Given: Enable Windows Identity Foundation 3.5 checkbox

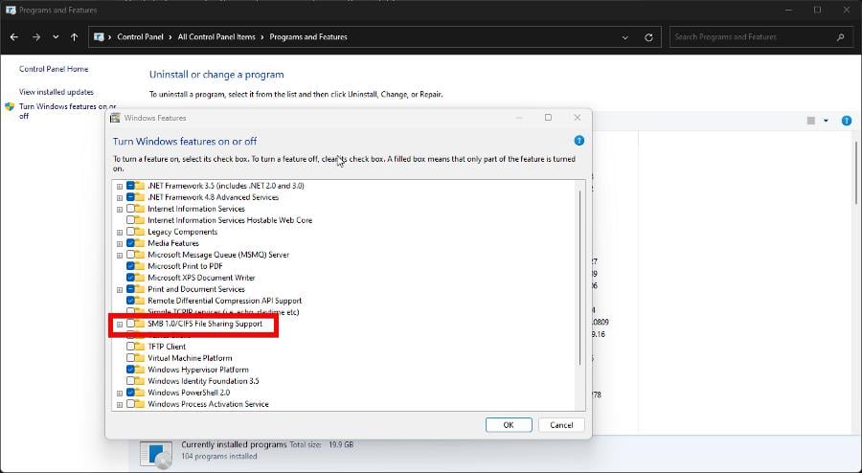Looking at the screenshot, I should tap(130, 381).
